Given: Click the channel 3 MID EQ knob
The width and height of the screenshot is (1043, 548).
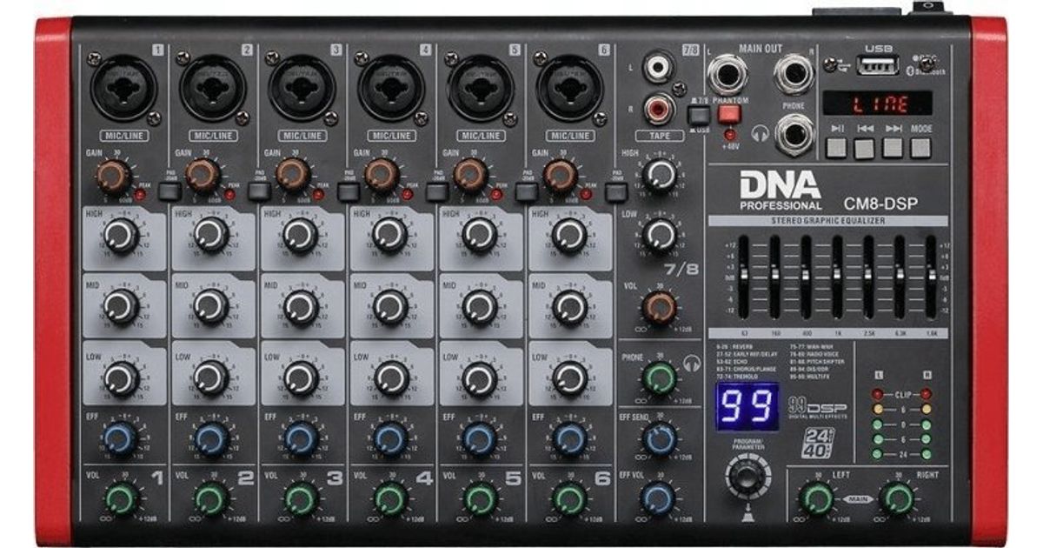Looking at the screenshot, I should (301, 306).
